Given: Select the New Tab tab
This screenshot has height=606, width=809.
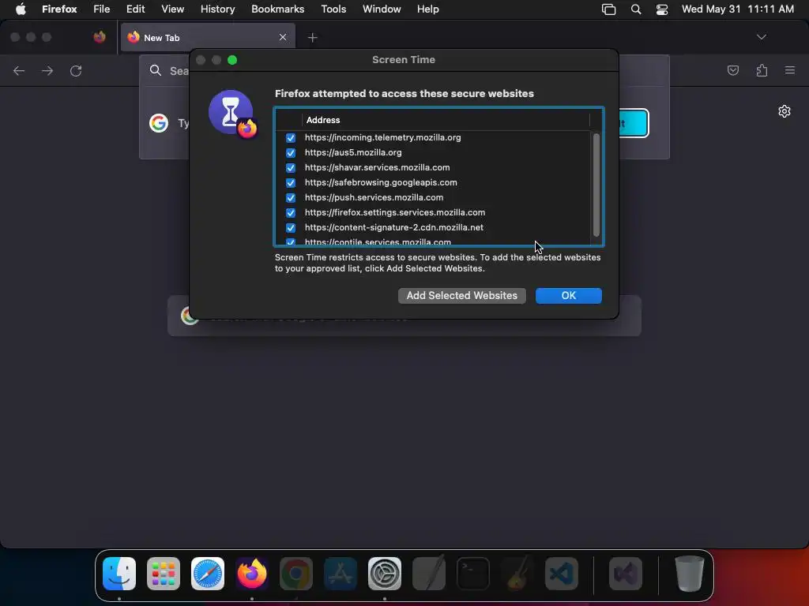Looking at the screenshot, I should [x=208, y=38].
